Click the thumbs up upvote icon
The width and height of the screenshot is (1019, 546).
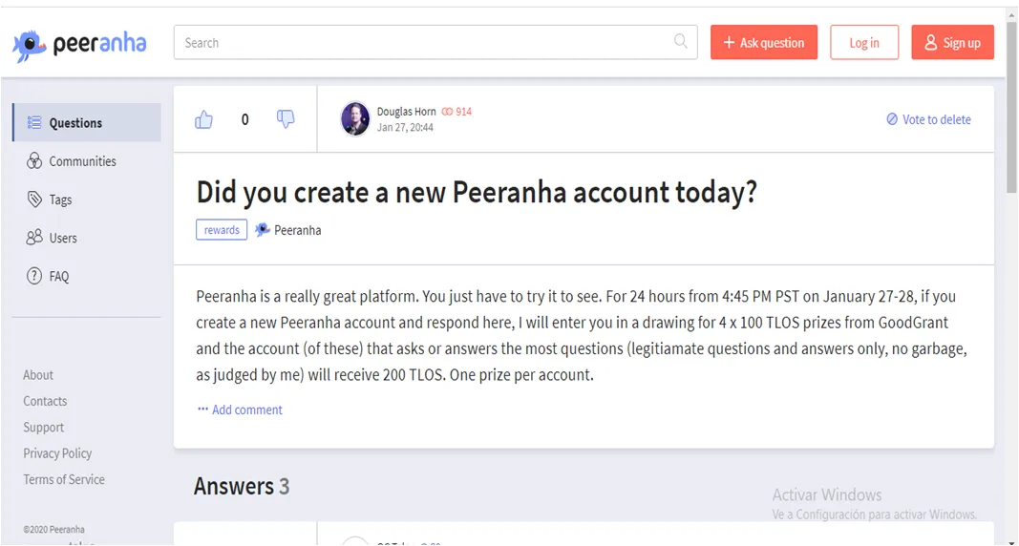click(x=203, y=119)
